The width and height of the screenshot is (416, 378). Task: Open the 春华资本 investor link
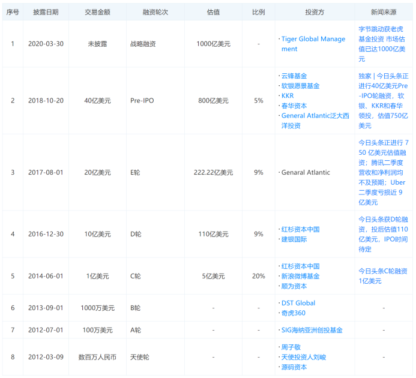tap(294, 106)
